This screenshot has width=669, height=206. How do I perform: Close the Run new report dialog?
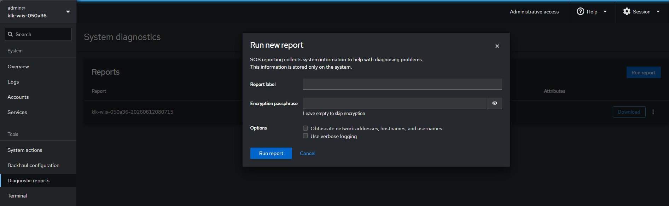click(x=497, y=46)
